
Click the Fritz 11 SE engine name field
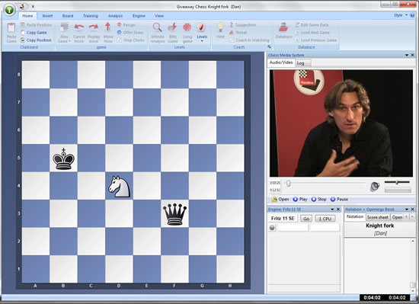(x=283, y=219)
